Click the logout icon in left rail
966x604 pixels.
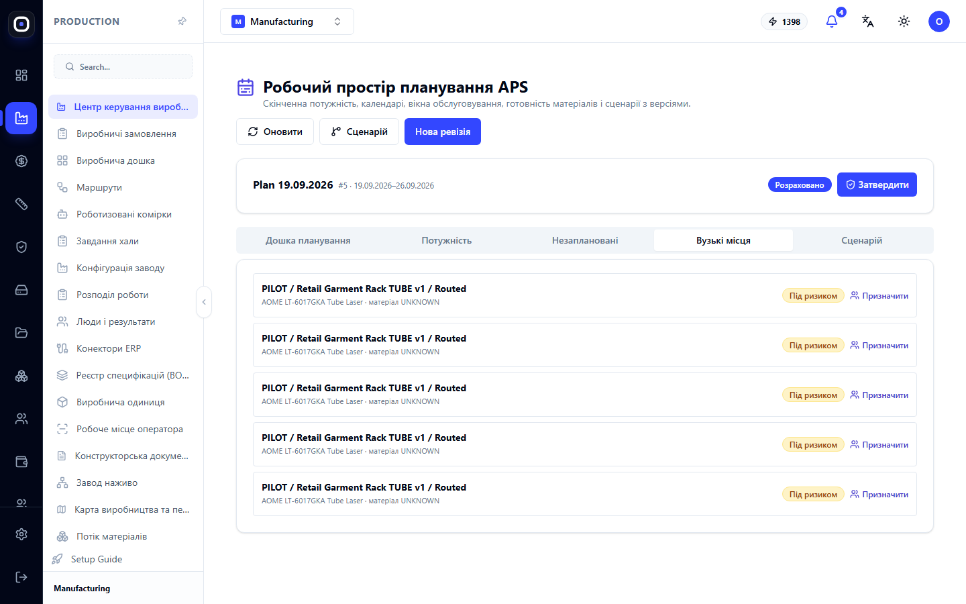click(21, 577)
